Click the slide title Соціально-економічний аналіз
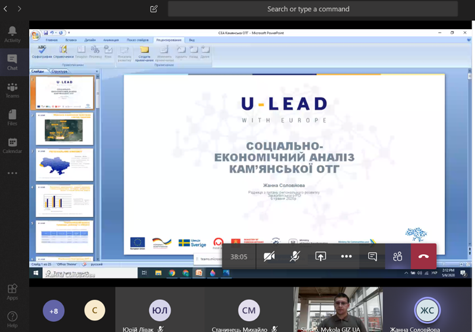 tap(284, 157)
